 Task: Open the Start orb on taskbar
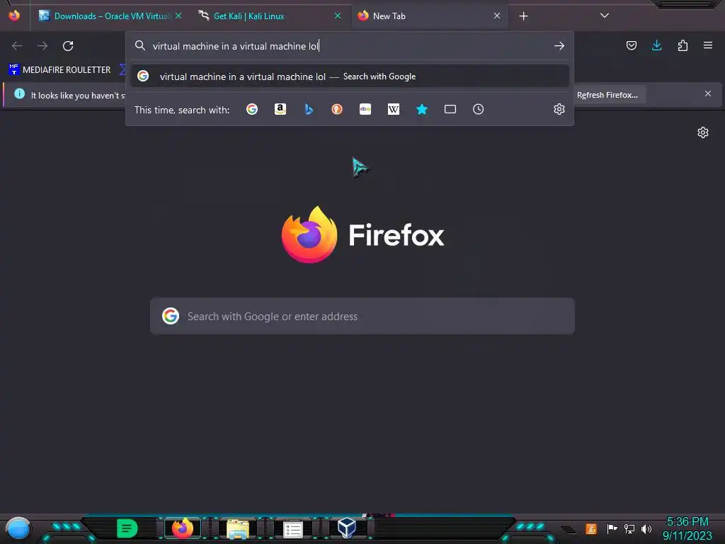click(18, 528)
